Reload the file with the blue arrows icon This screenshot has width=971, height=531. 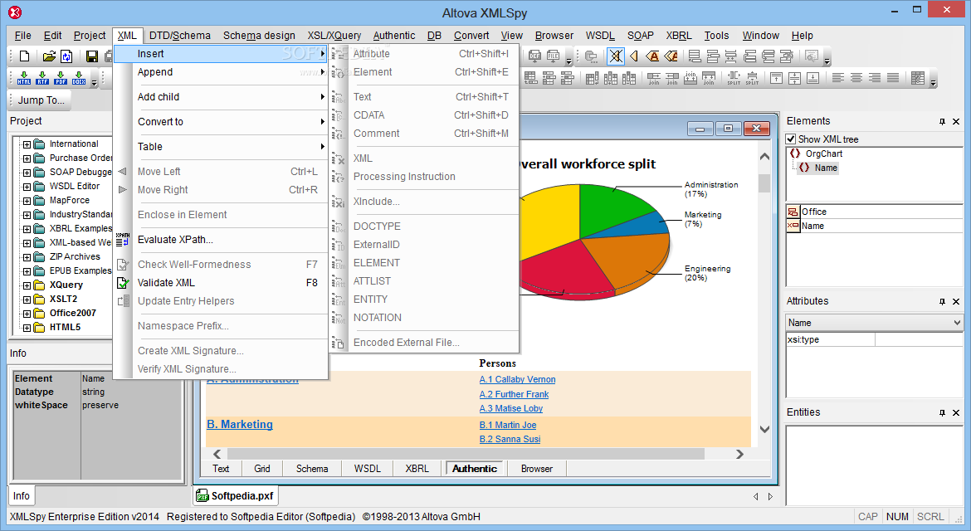(66, 56)
